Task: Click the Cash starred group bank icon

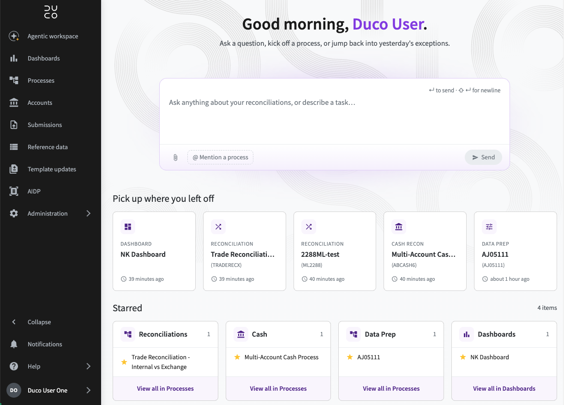Action: 241,334
